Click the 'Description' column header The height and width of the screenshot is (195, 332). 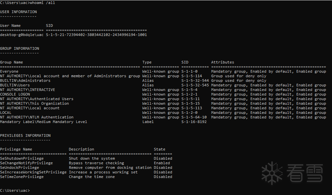coord(81,149)
